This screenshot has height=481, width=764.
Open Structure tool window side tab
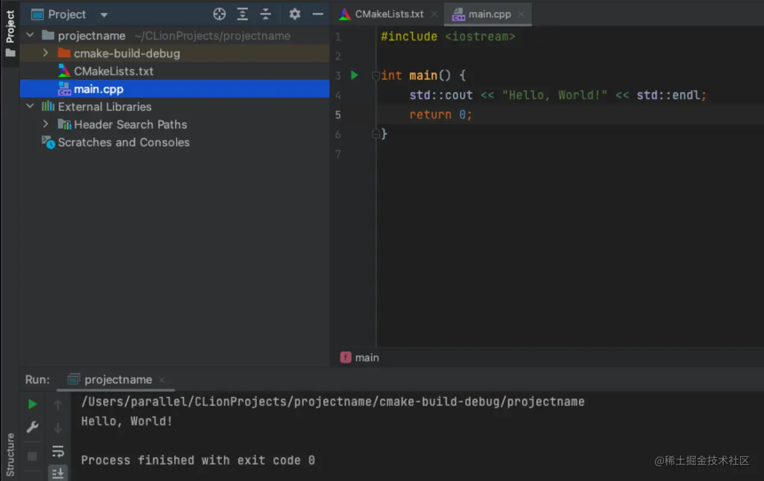point(10,454)
